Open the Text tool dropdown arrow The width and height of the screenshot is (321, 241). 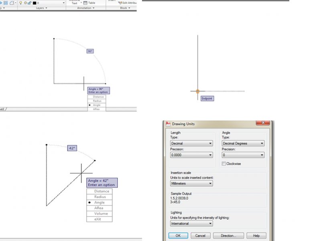coord(81,3)
